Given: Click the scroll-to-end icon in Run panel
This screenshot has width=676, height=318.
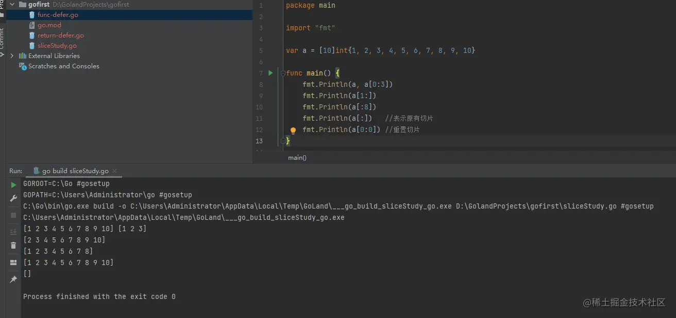Looking at the screenshot, I should point(13,232).
